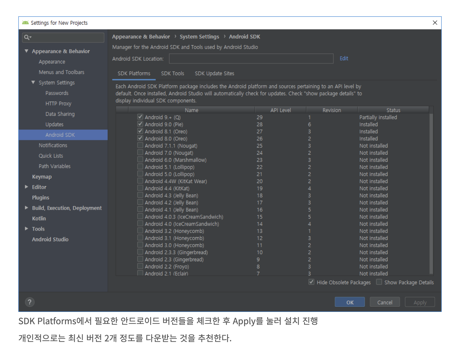Click Android 4.4W (KitKat Wear) row name
456x350 pixels.
[x=176, y=181]
